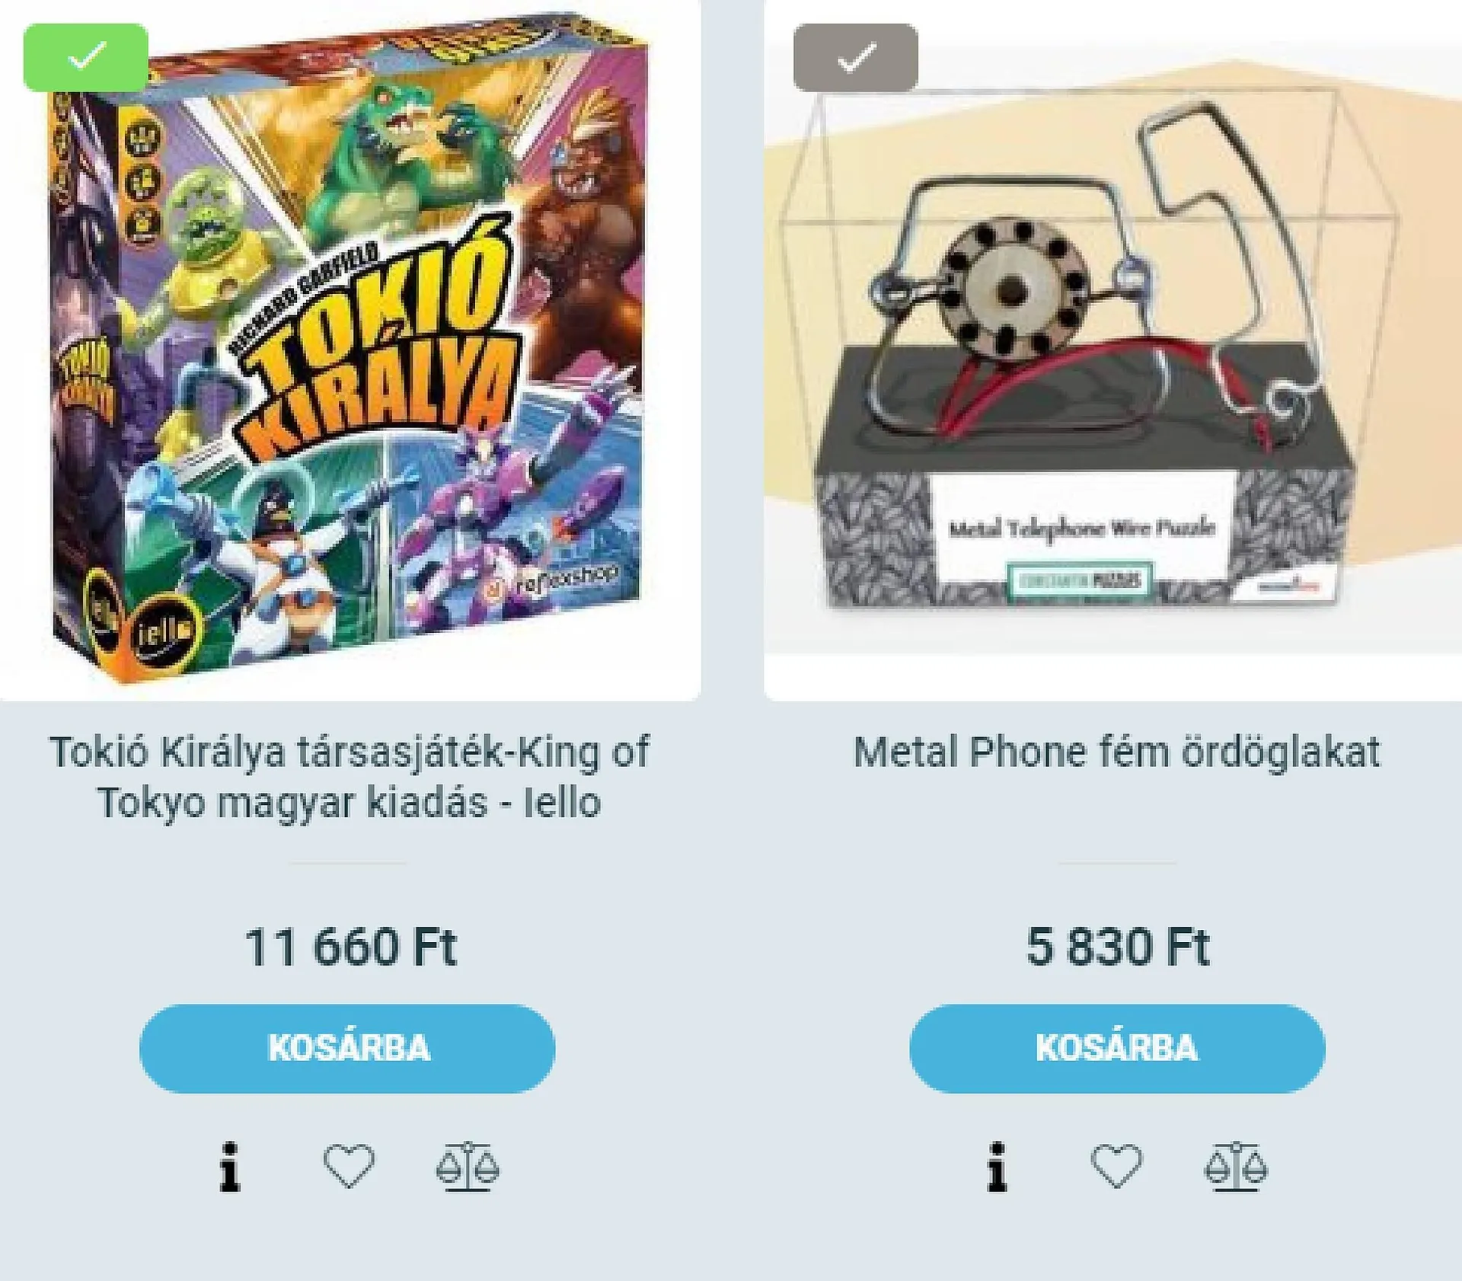Screen dimensions: 1462x1281
Task: Add Metal Phone puzzle to comparison
Action: point(1235,1166)
